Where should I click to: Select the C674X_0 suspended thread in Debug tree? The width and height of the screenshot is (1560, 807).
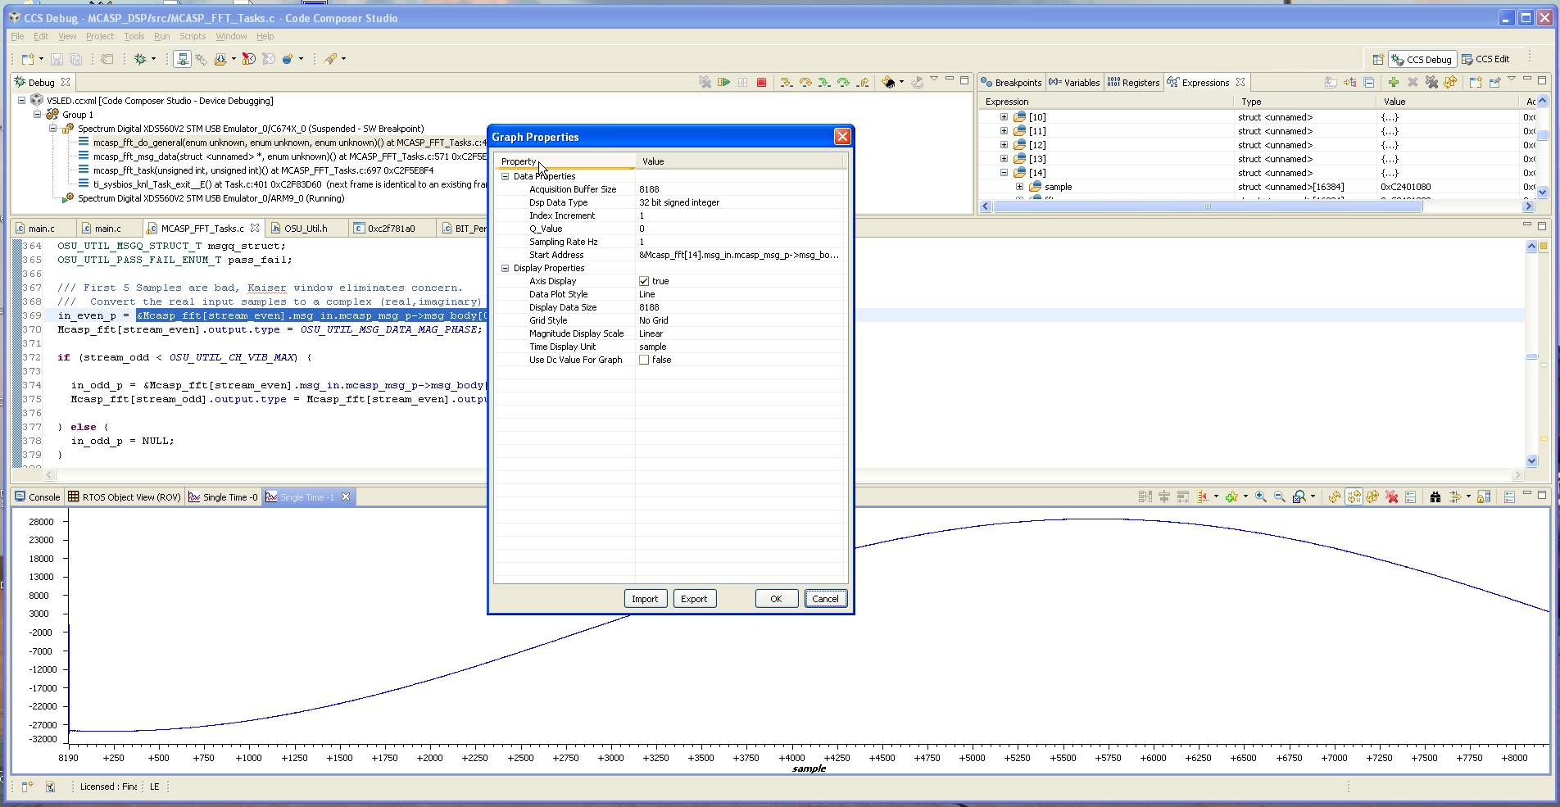click(251, 129)
